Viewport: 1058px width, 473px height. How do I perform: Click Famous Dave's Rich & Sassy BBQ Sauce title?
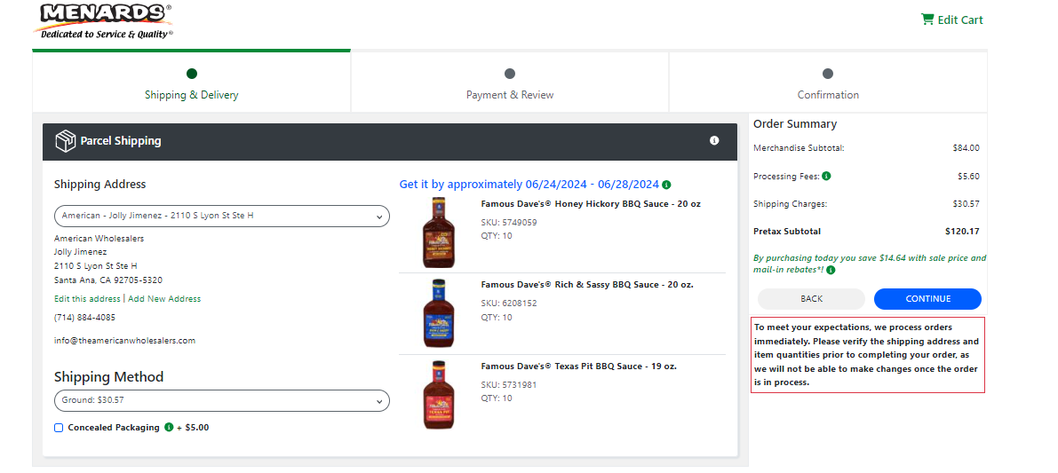tap(587, 284)
